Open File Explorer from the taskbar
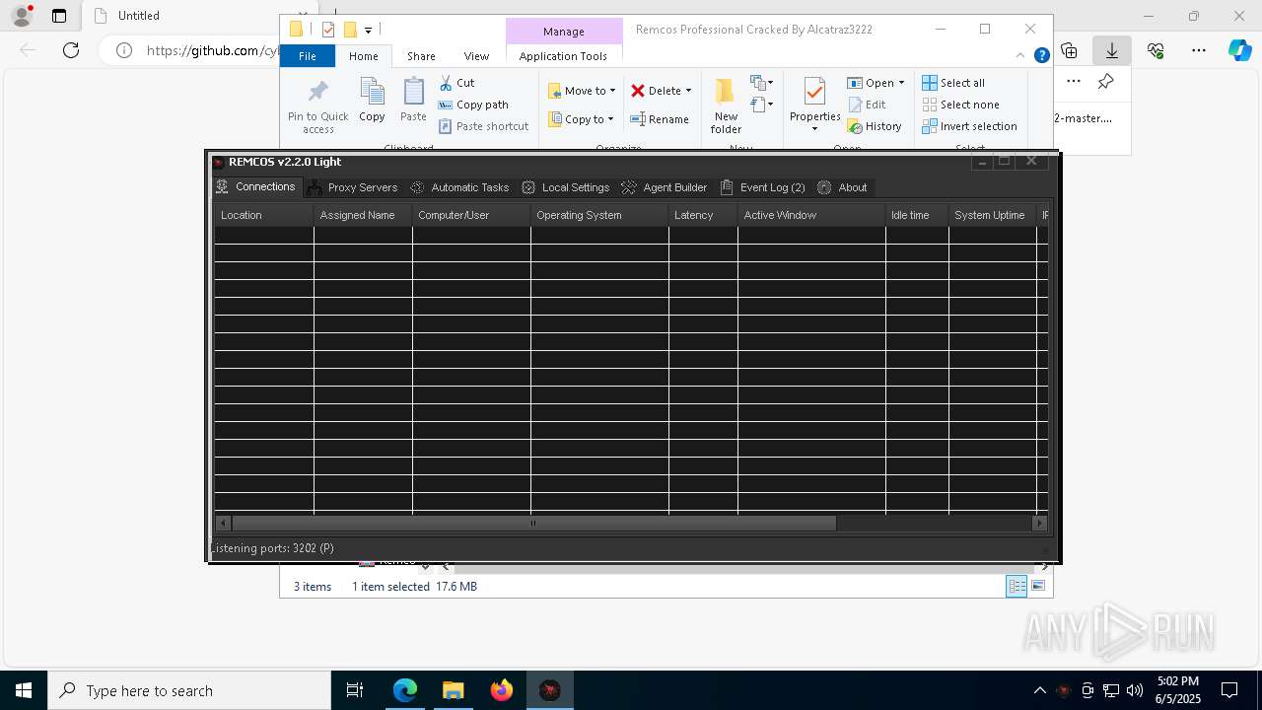This screenshot has width=1262, height=710. coord(454,690)
